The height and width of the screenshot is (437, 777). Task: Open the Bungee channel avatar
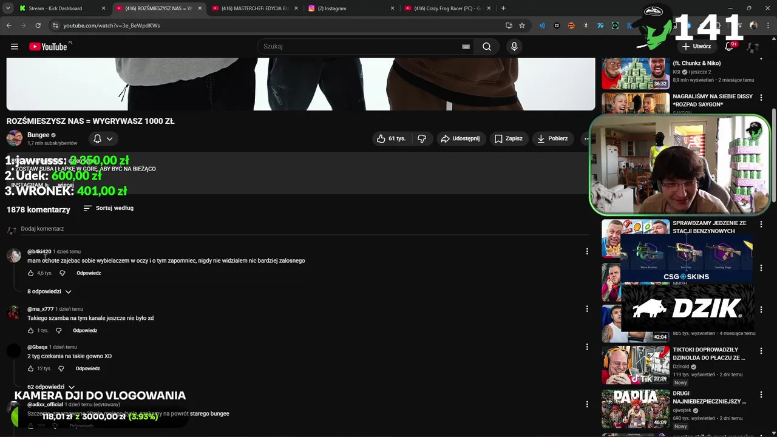(x=15, y=138)
